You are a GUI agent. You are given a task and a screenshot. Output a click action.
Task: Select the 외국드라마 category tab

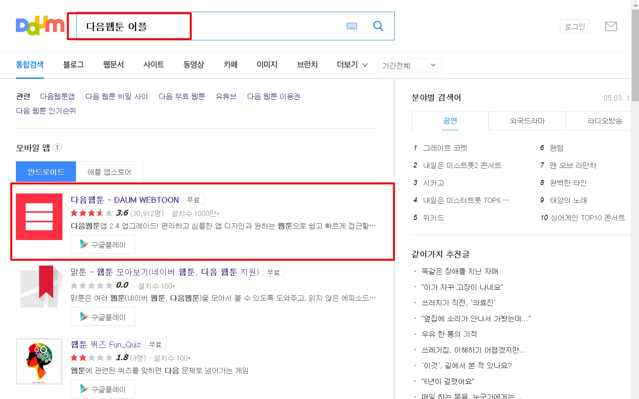click(527, 121)
